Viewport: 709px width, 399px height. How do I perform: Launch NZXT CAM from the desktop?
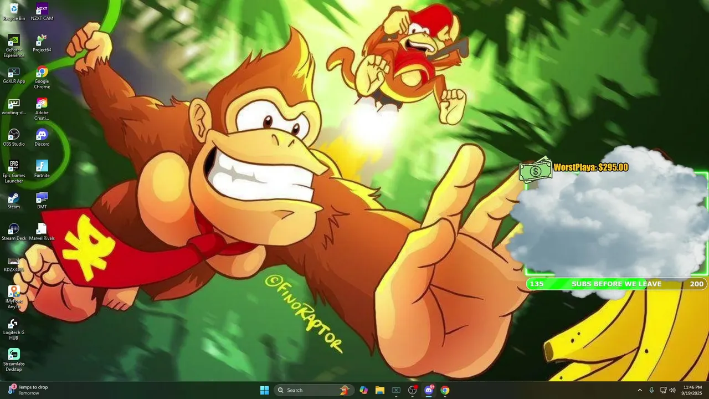point(42,12)
